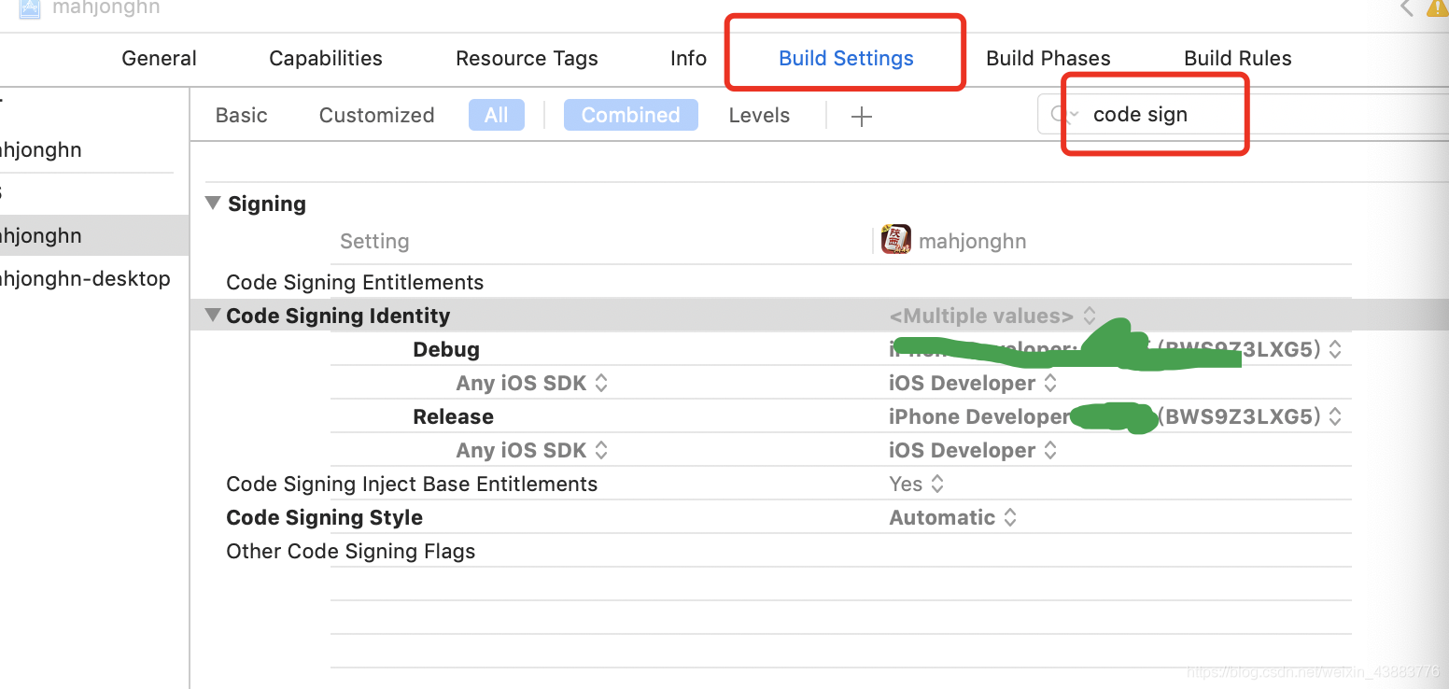
Task: Switch to Levels view mode
Action: (x=759, y=115)
